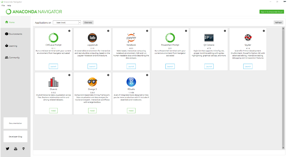Click the Qt Console version 4.7.5 text
Screen dimensions: 287x157
(x=209, y=48)
